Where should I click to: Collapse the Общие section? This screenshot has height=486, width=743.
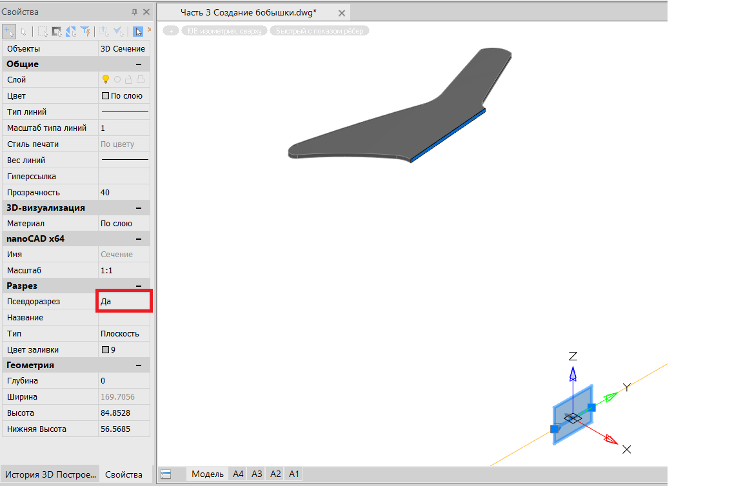pyautogui.click(x=138, y=64)
